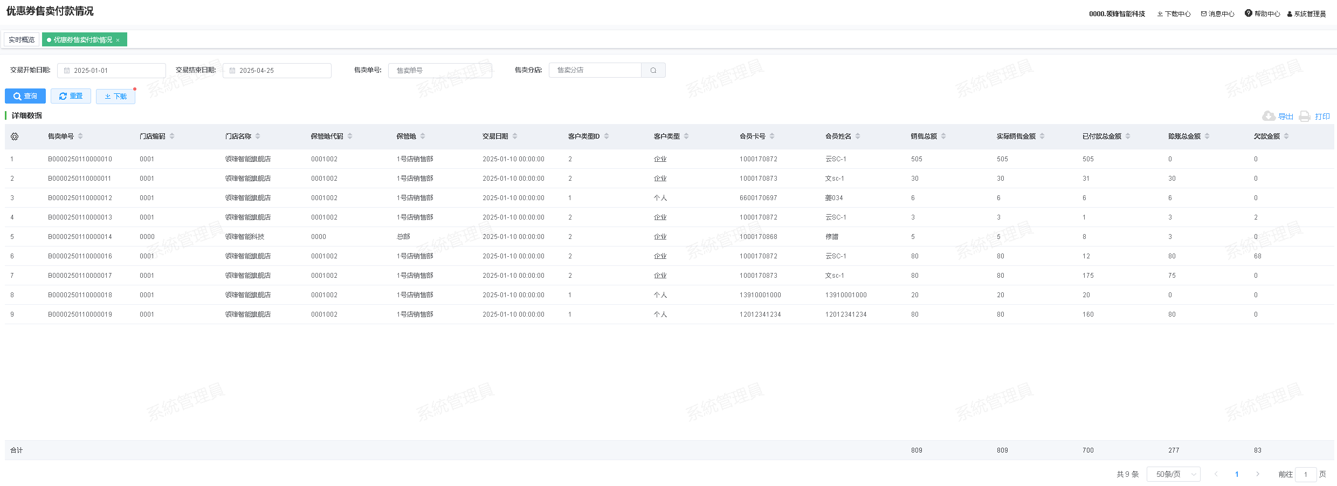Open the 50条/页 page size dropdown
The height and width of the screenshot is (486, 1337).
(1173, 474)
